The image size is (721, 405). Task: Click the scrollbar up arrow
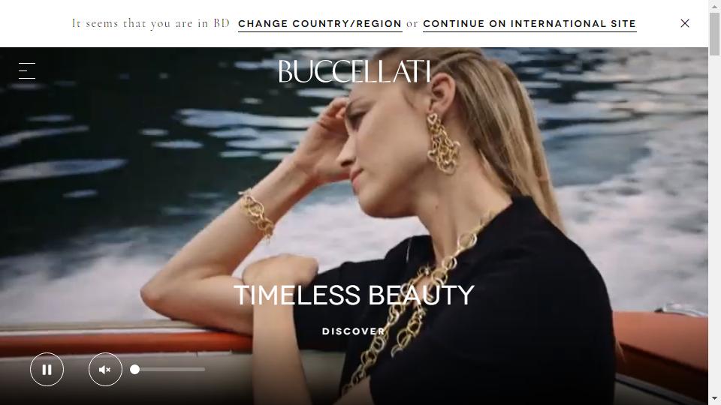coord(714,4)
